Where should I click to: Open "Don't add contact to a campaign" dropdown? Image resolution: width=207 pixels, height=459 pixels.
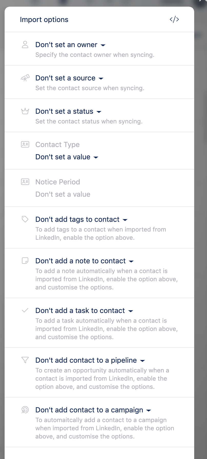[93, 410]
